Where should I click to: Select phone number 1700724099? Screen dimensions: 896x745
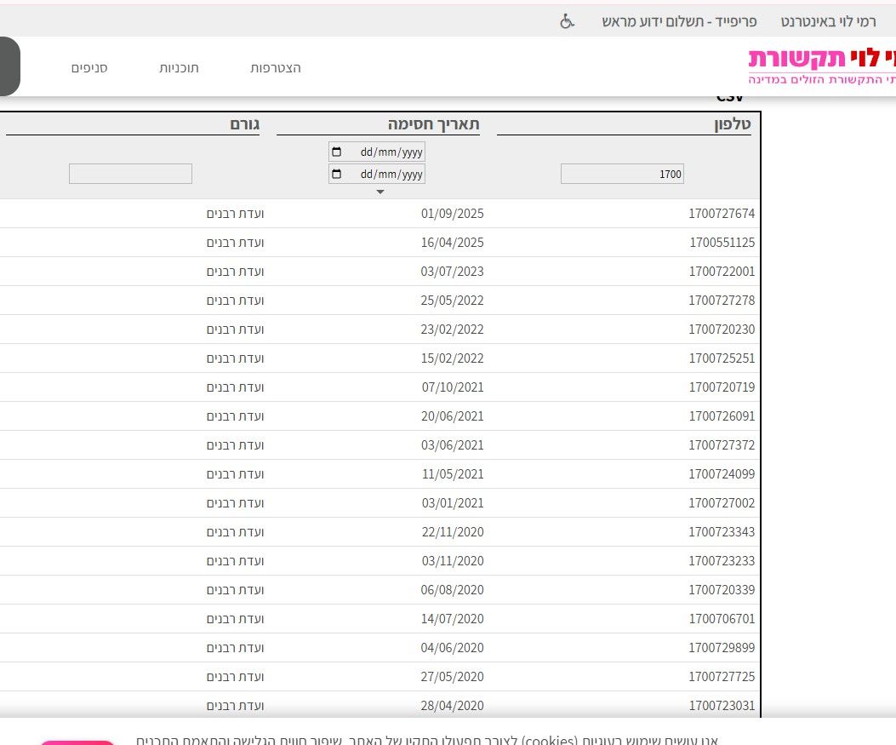(722, 474)
